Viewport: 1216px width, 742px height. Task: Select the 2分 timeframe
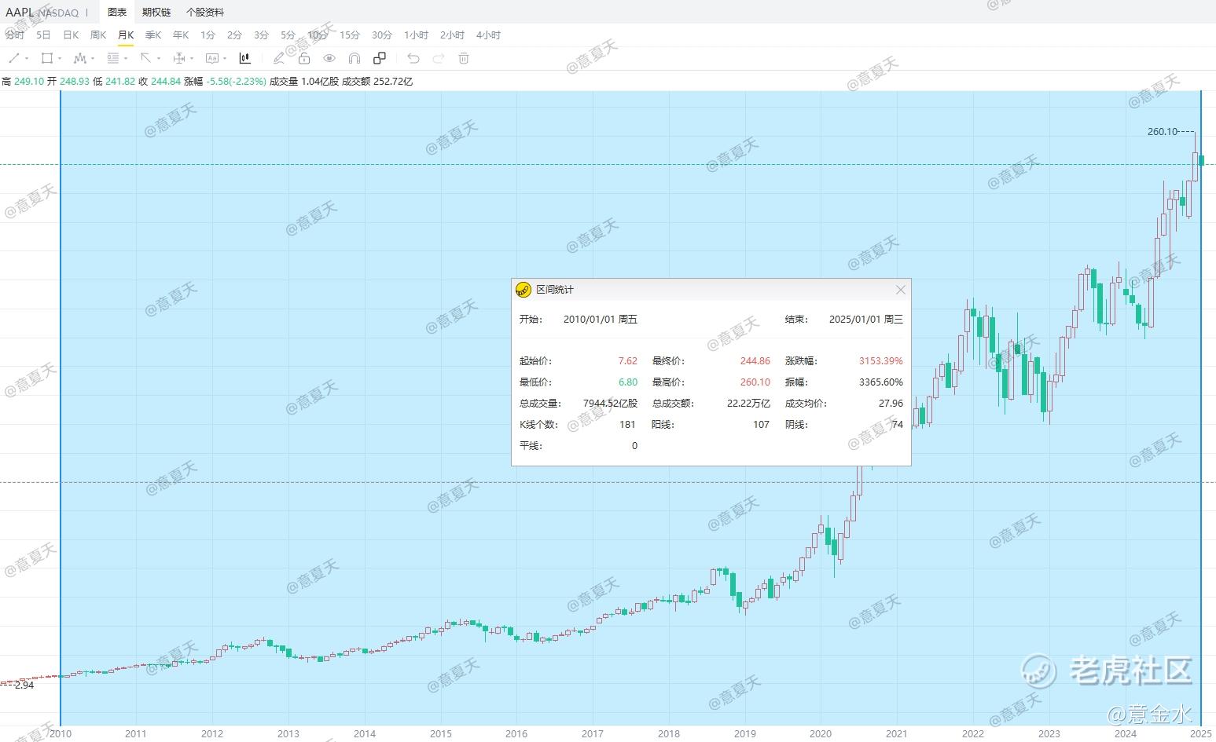pyautogui.click(x=234, y=35)
